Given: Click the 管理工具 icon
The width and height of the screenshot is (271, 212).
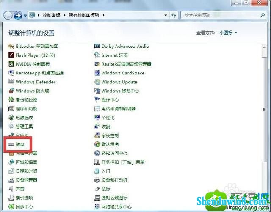Looking at the screenshot, I should click(x=11, y=127).
